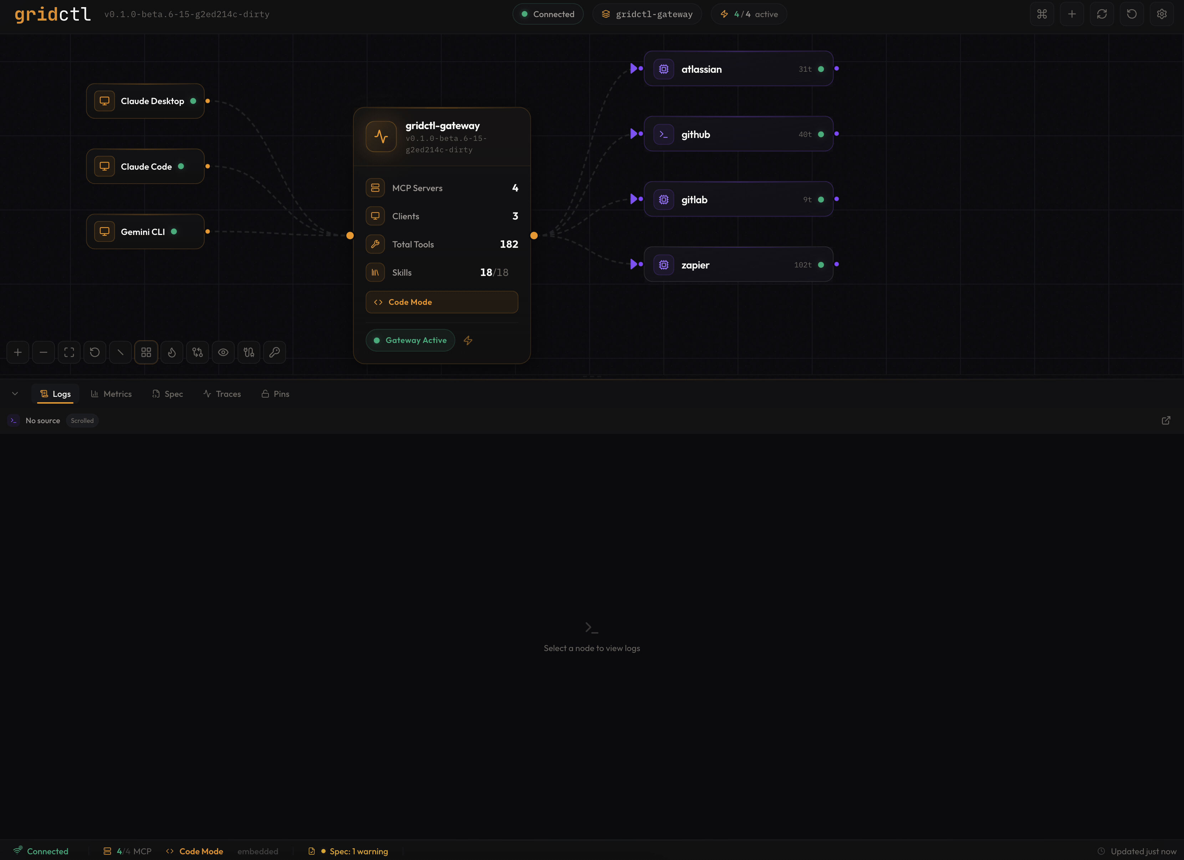Open the Spec: 1 warning link
Image resolution: width=1184 pixels, height=860 pixels.
pyautogui.click(x=358, y=851)
